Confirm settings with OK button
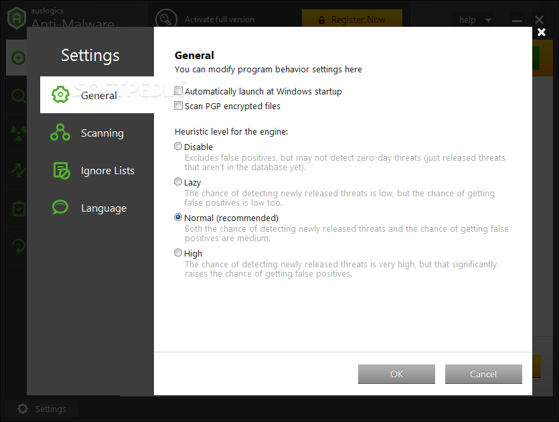 [x=396, y=374]
